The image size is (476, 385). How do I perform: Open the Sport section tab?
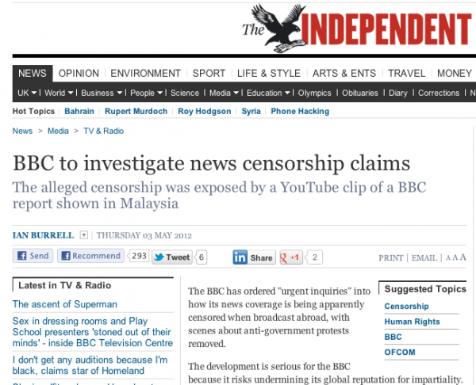209,74
